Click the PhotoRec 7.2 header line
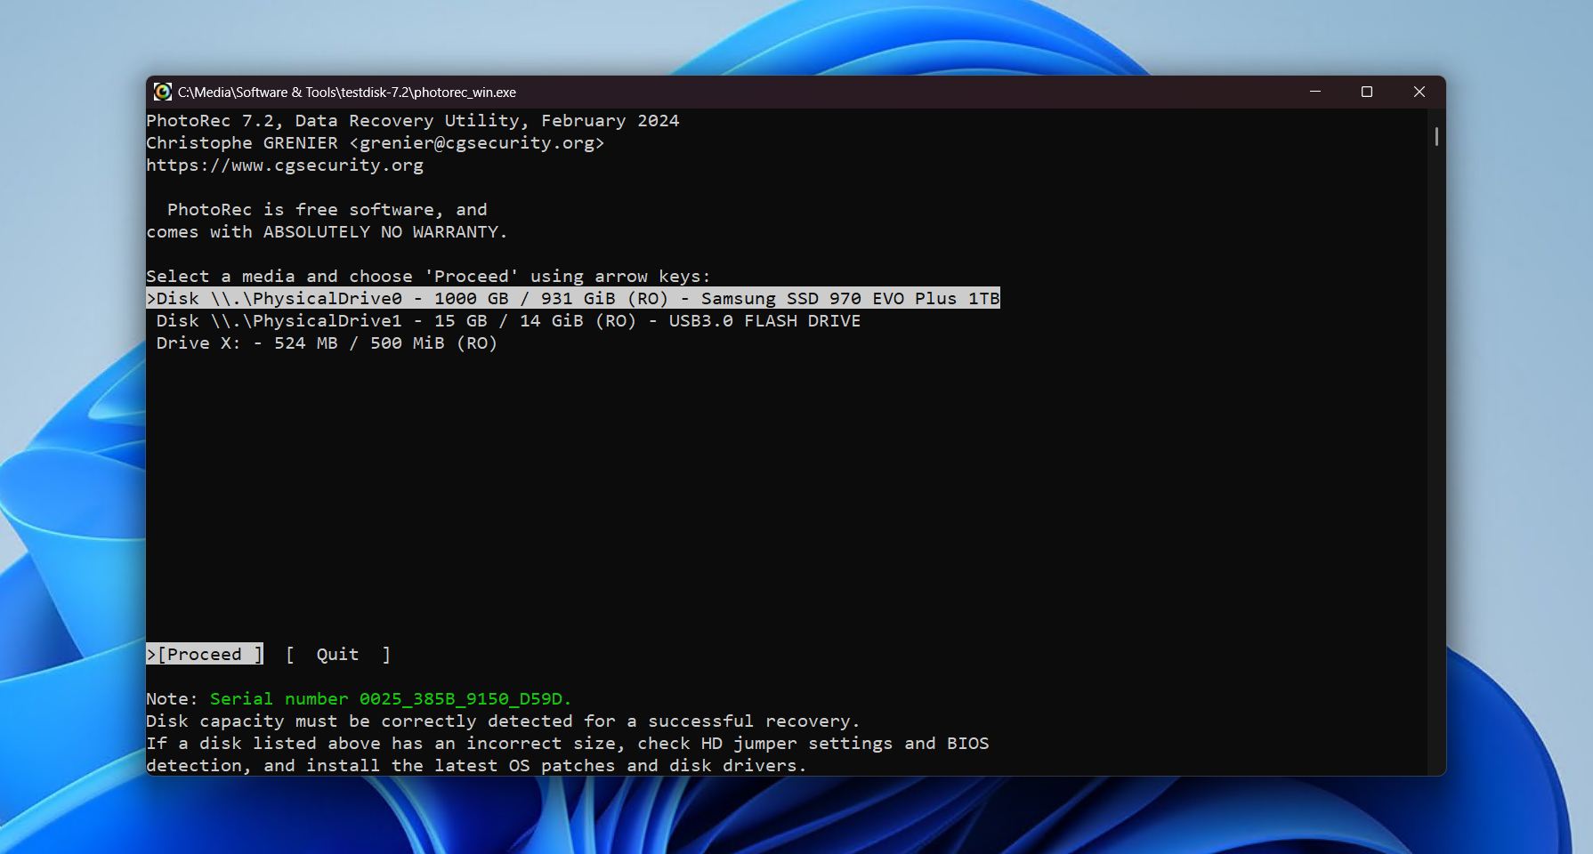The width and height of the screenshot is (1593, 854). coord(412,121)
